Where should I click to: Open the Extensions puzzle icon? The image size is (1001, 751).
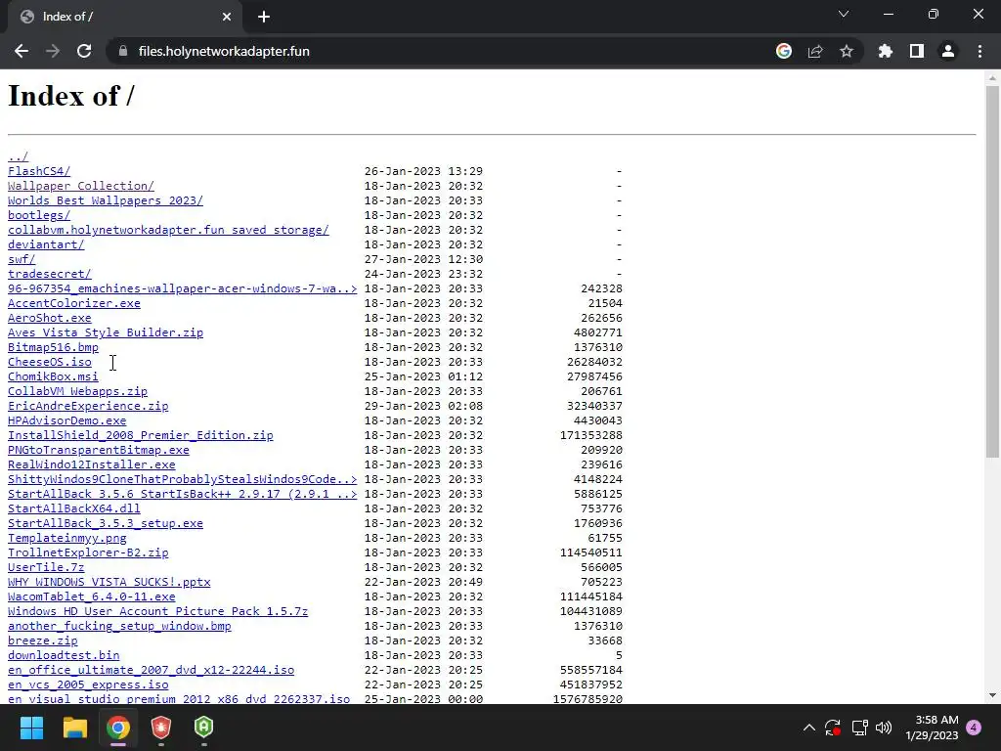pos(886,51)
